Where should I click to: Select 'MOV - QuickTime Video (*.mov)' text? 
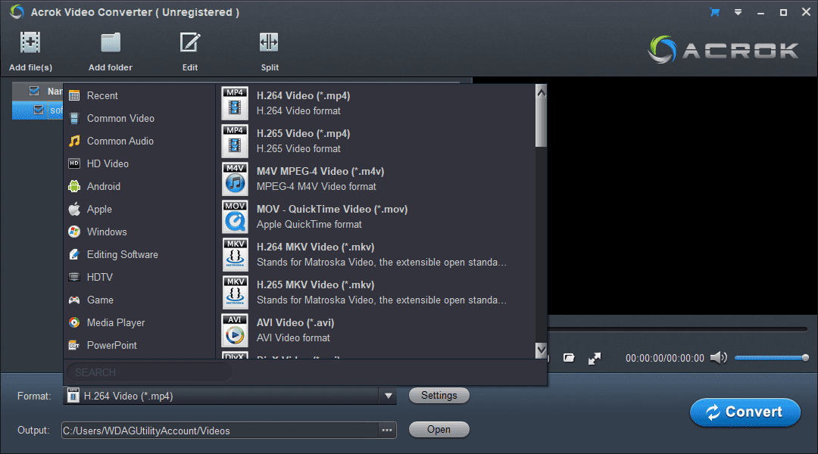[332, 210]
